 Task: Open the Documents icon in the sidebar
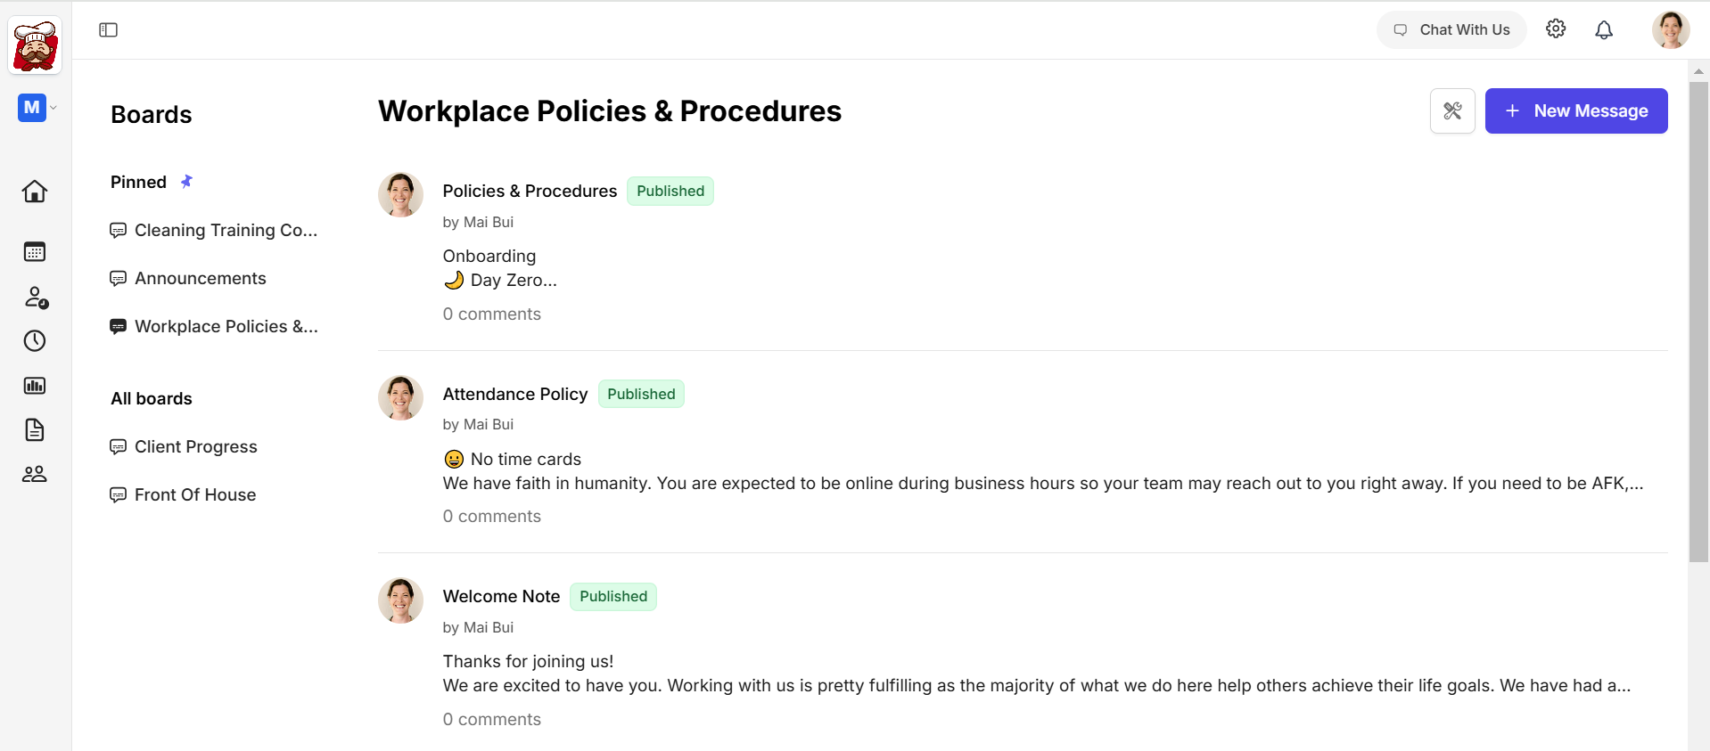35,430
